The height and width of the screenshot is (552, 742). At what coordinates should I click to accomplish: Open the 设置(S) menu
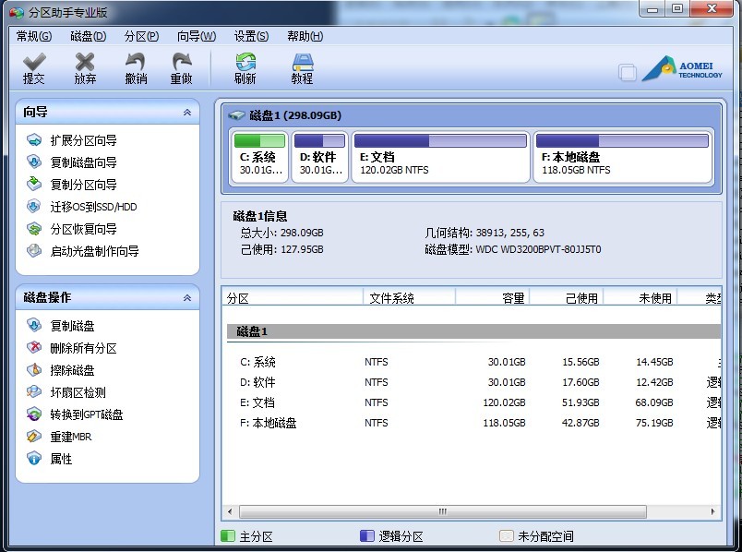[x=251, y=37]
